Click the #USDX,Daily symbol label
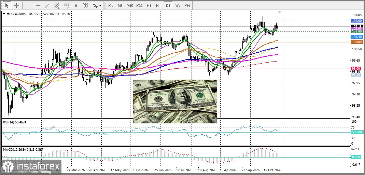365x175 pixels. click(16, 14)
